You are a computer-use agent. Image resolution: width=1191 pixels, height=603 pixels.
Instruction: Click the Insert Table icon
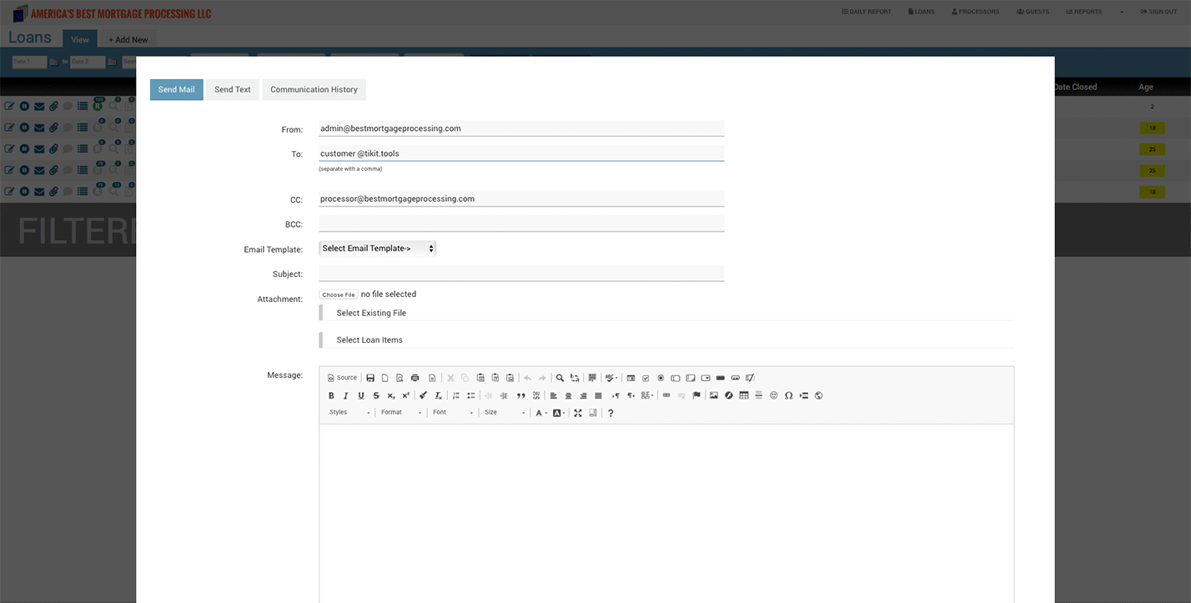744,395
